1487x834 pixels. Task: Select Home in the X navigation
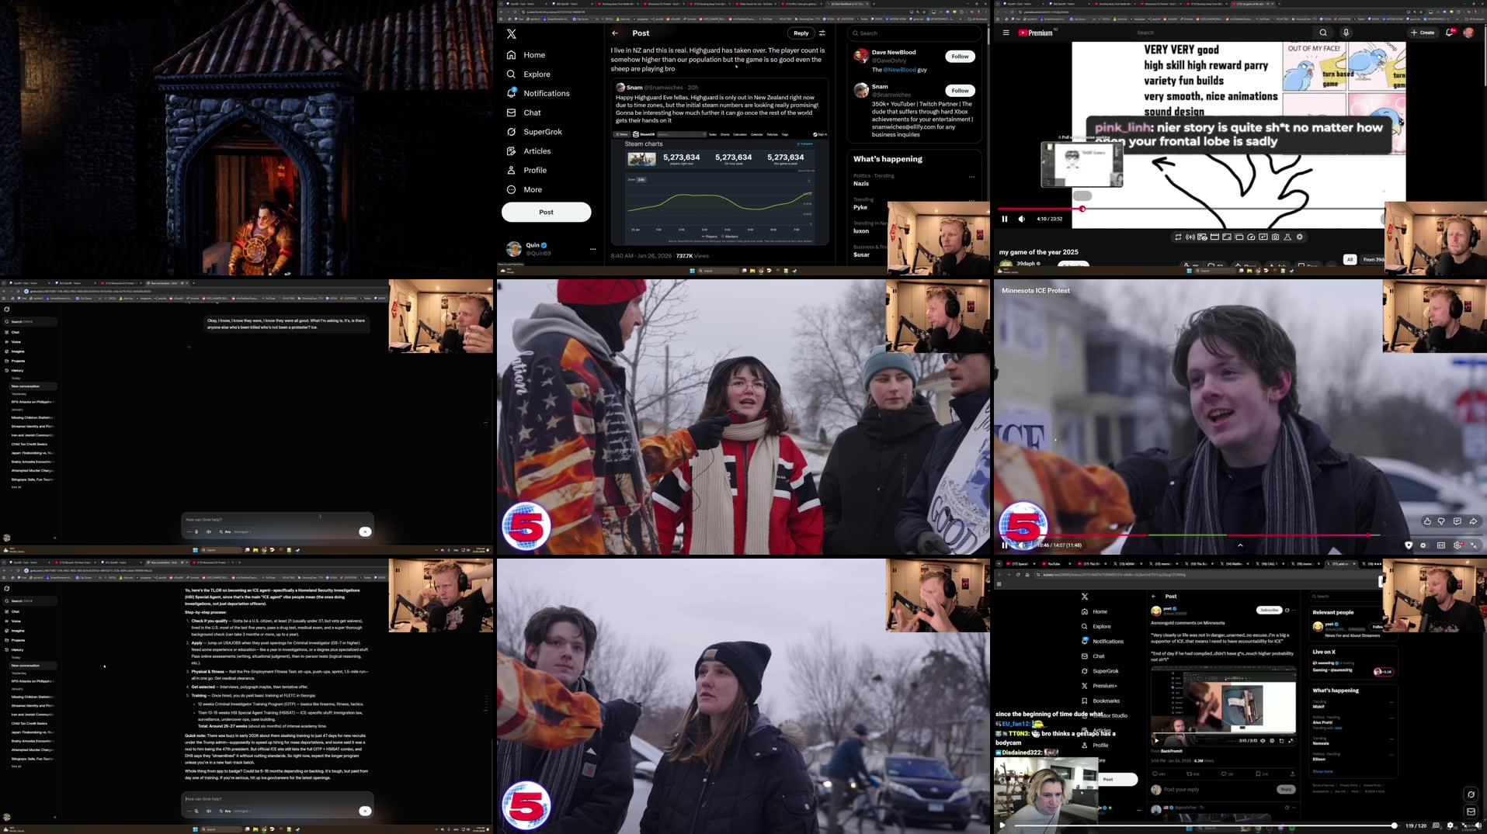[533, 55]
